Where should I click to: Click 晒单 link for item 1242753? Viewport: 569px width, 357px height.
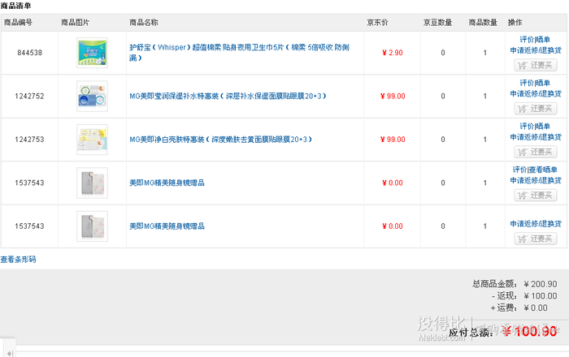click(x=543, y=127)
